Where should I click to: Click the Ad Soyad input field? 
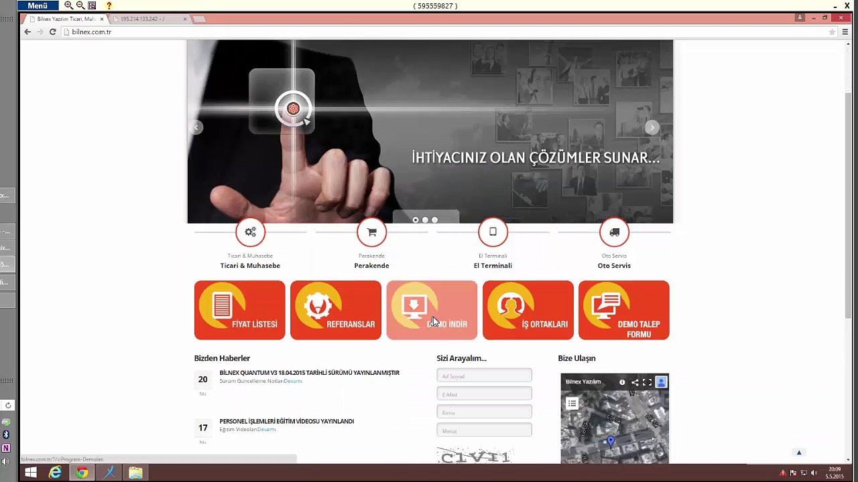click(484, 376)
